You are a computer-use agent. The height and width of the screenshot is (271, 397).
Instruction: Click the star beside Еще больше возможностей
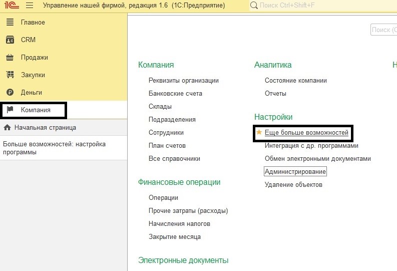tap(259, 133)
